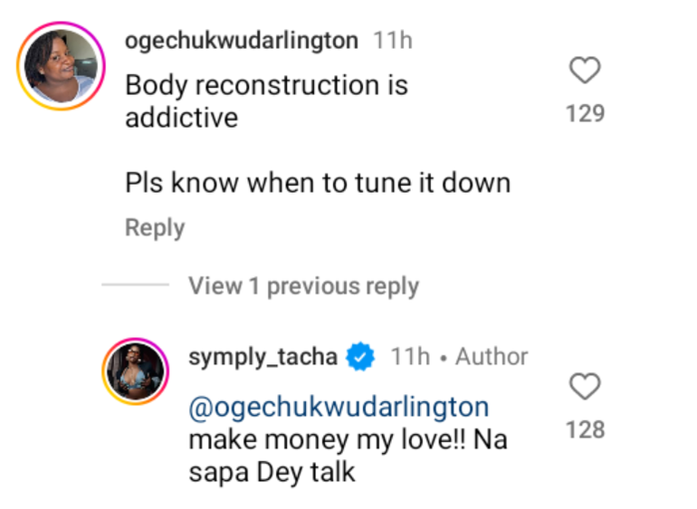This screenshot has width=697, height=509.
Task: Like ogechukwudarlington's comment with the heart
Action: coord(585,71)
